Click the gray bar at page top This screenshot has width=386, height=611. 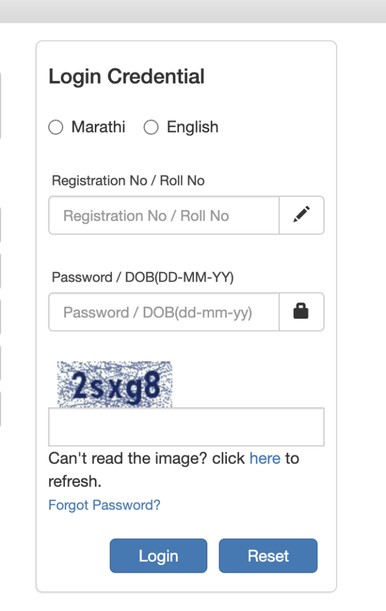coord(193,11)
